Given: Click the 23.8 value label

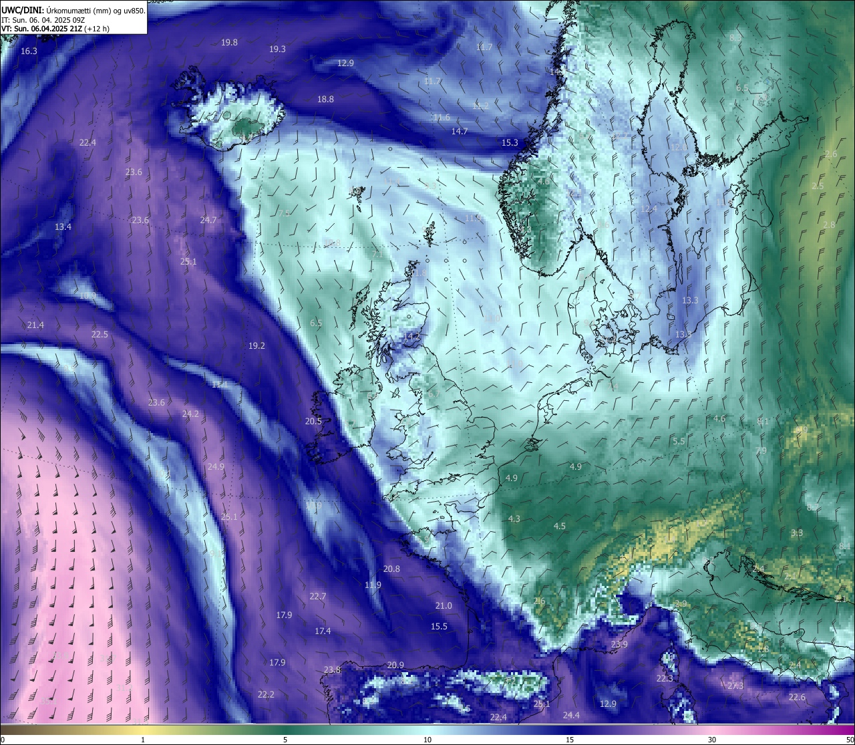Looking at the screenshot, I should (332, 670).
